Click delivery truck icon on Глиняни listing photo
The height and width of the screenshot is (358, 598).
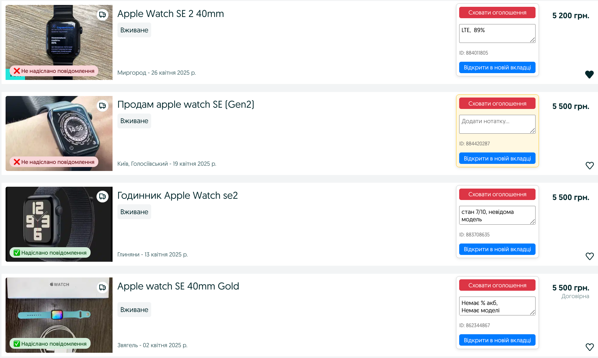(x=102, y=197)
